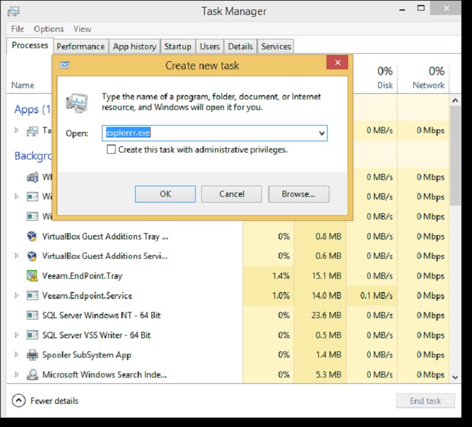Click the Veeam.Endpoint.Service process icon

coord(33,296)
